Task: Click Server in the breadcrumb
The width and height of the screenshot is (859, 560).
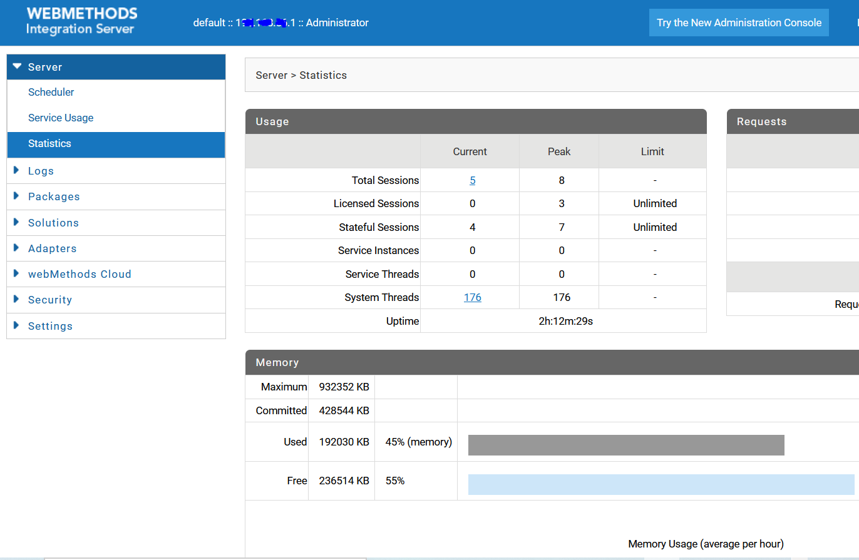Action: (x=270, y=74)
